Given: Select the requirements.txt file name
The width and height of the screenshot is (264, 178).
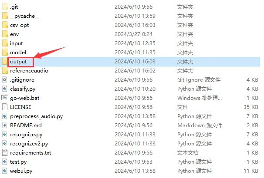Looking at the screenshot, I should click(30, 153).
